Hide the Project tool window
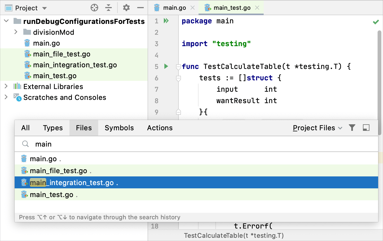The image size is (383, 241). point(141,8)
